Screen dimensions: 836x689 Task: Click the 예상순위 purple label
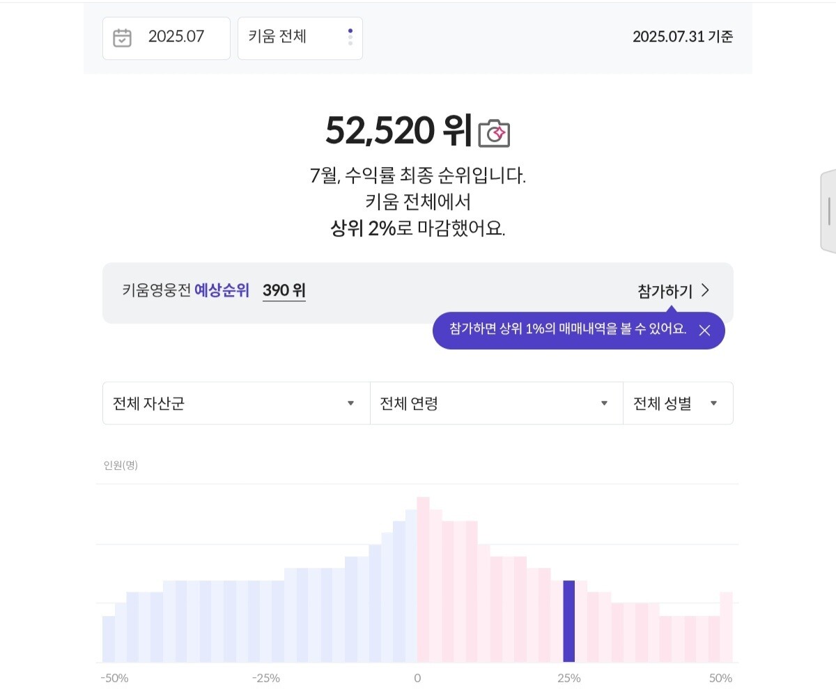(x=222, y=290)
